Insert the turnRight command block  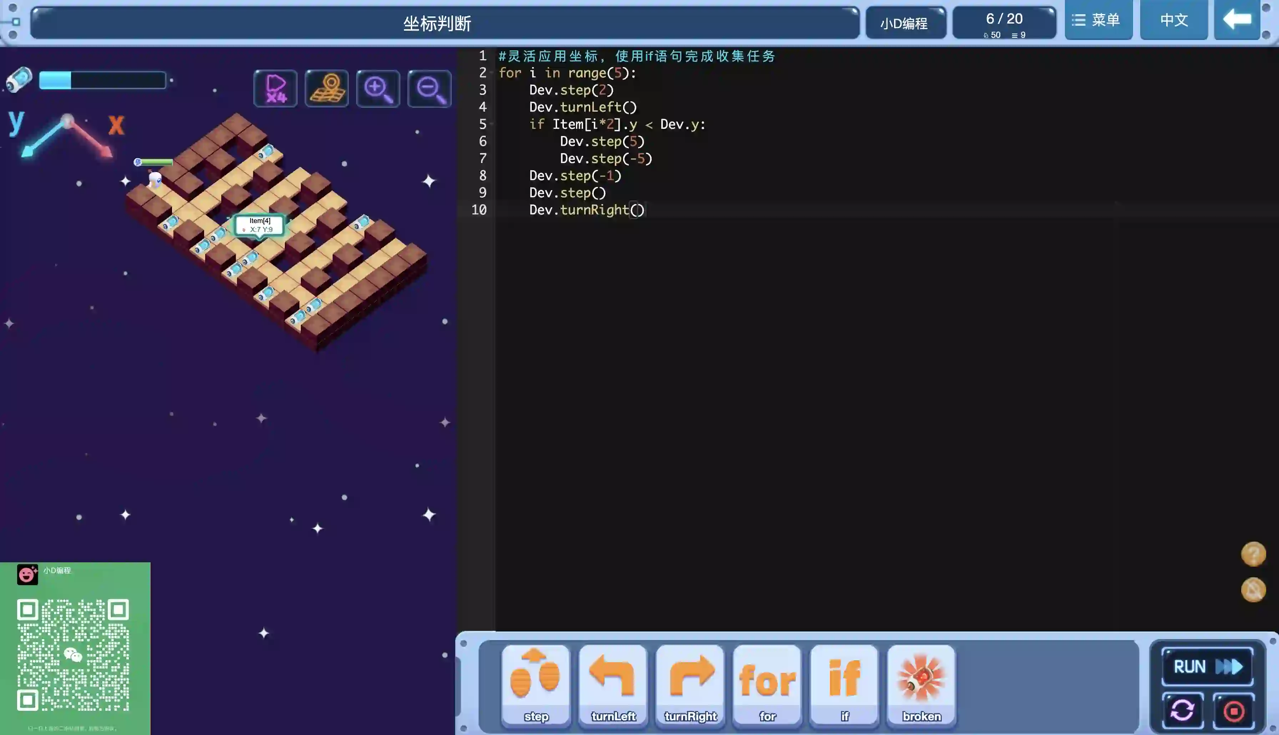click(x=690, y=684)
